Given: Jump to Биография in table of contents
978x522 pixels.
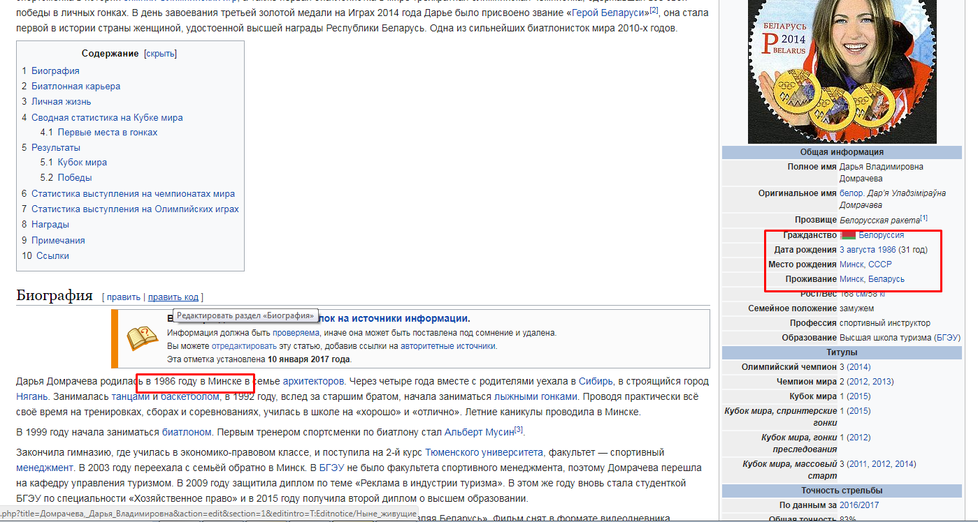Looking at the screenshot, I should [55, 70].
